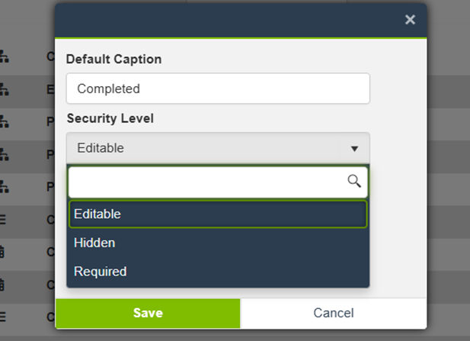Focus the Default Caption text field
This screenshot has width=470, height=341.
[218, 88]
